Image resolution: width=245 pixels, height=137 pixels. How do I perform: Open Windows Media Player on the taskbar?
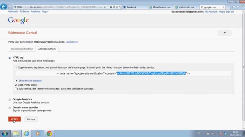38,134
